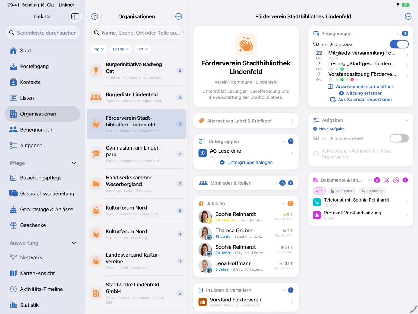This screenshot has width=418, height=314.
Task: Open the Organisationen list more-options button
Action: coord(179,16)
